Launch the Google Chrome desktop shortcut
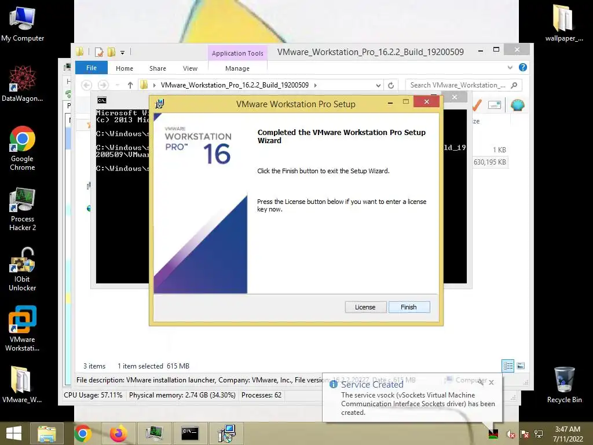This screenshot has width=593, height=445. (23, 148)
